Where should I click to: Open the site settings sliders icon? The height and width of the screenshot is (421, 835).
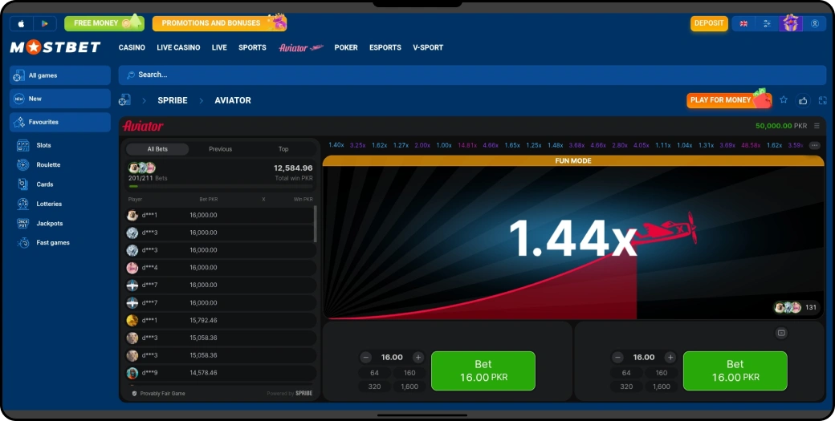pyautogui.click(x=767, y=24)
